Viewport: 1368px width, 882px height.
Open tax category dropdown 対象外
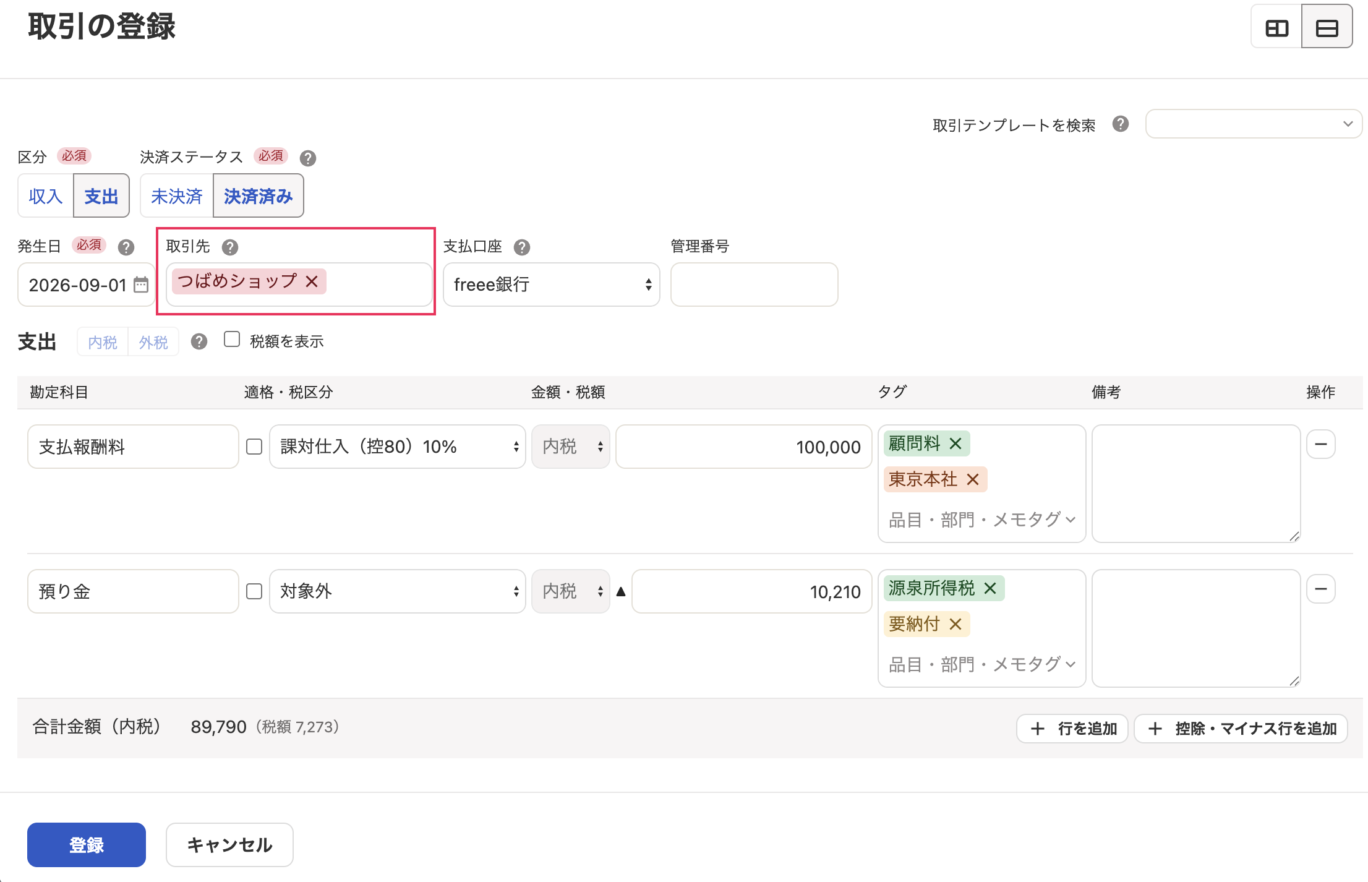point(398,591)
